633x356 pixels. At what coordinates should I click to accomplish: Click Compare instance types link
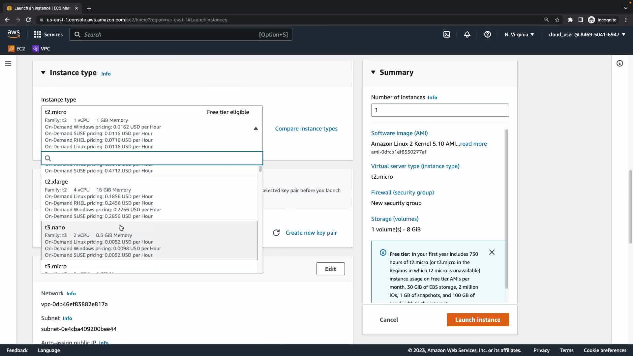[x=306, y=129]
